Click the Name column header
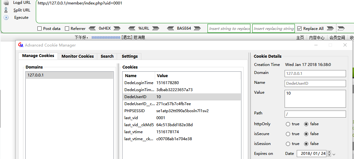The width and height of the screenshot is (354, 159). [139, 76]
